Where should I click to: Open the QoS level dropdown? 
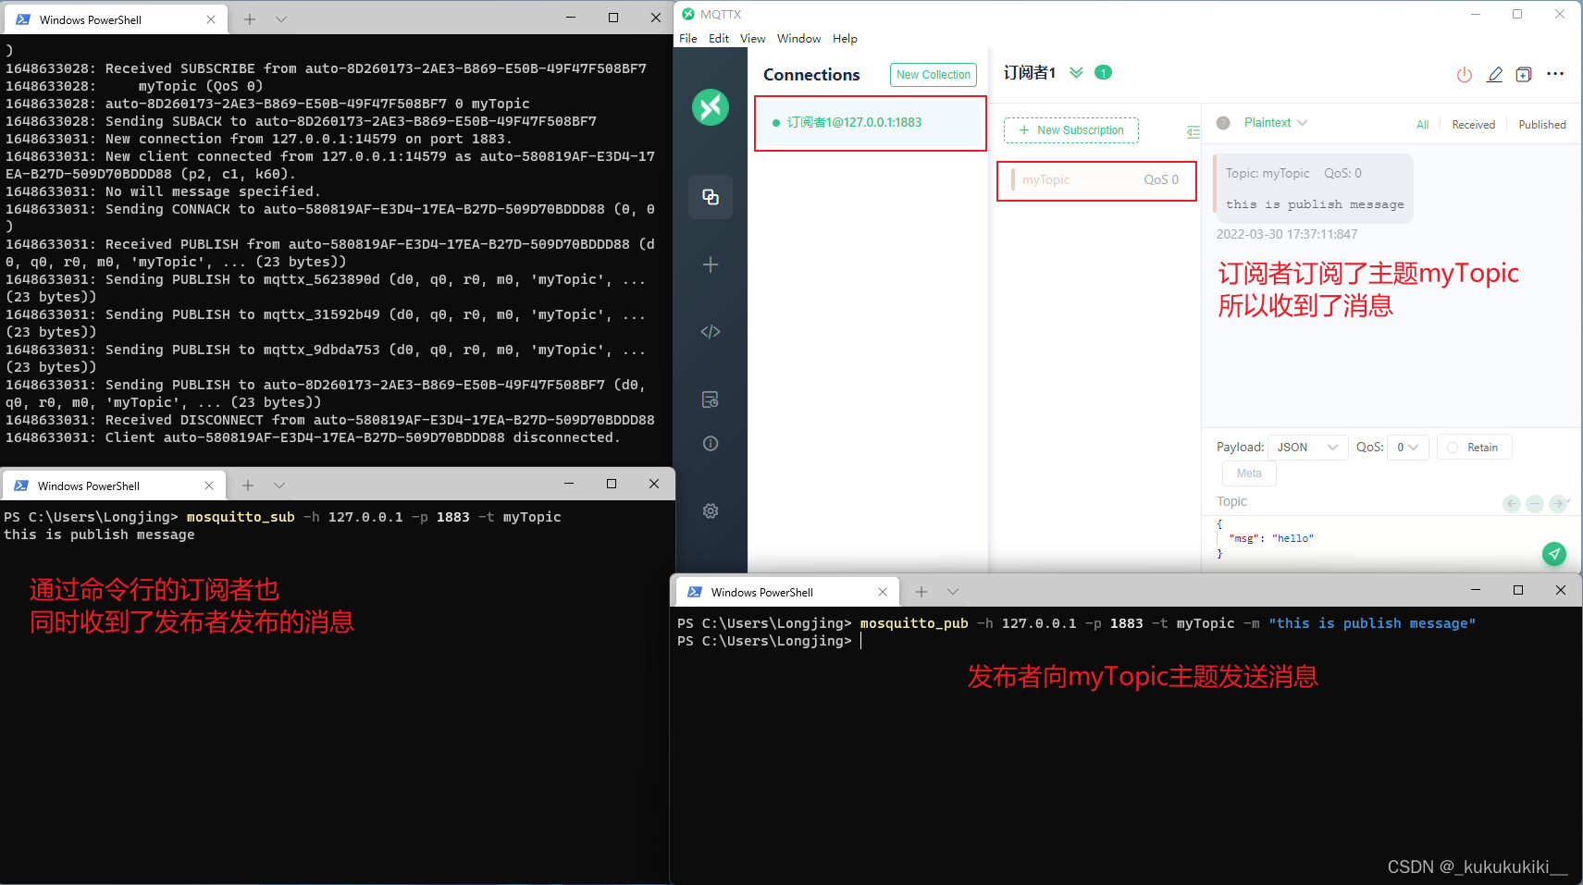[x=1408, y=448]
